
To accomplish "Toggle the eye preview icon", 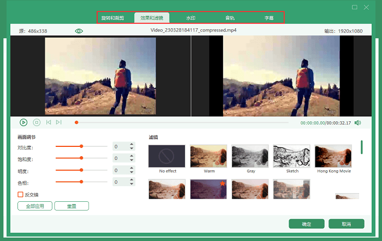I will point(79,31).
